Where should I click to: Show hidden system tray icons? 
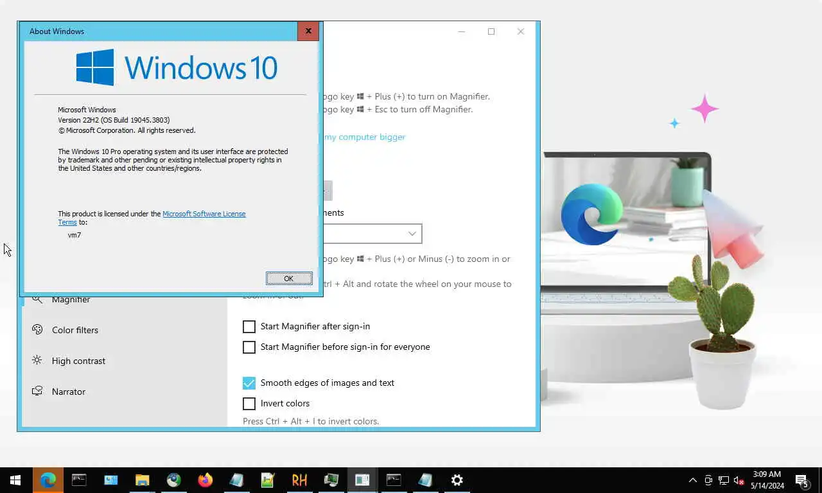tap(692, 480)
